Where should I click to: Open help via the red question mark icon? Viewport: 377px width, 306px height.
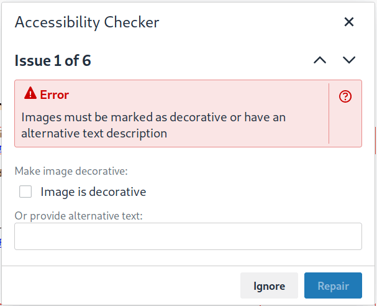pos(345,96)
